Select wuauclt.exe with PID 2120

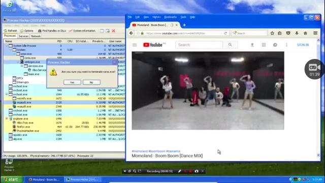pyautogui.click(x=64, y=102)
